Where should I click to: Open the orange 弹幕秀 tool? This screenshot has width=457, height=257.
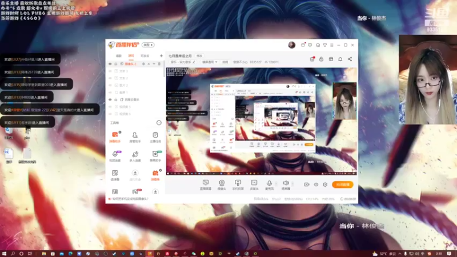coord(155,175)
